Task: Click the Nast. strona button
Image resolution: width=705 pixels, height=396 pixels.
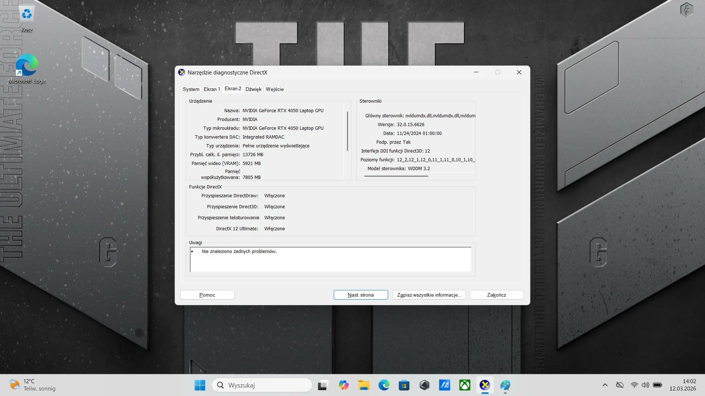Action: click(x=361, y=295)
